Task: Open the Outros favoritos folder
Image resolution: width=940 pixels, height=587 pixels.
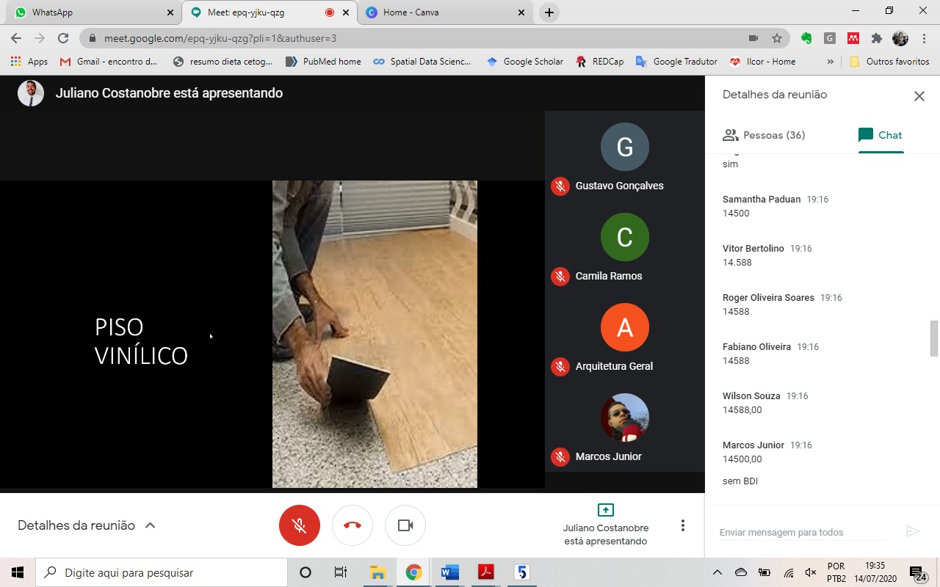Action: [x=889, y=62]
